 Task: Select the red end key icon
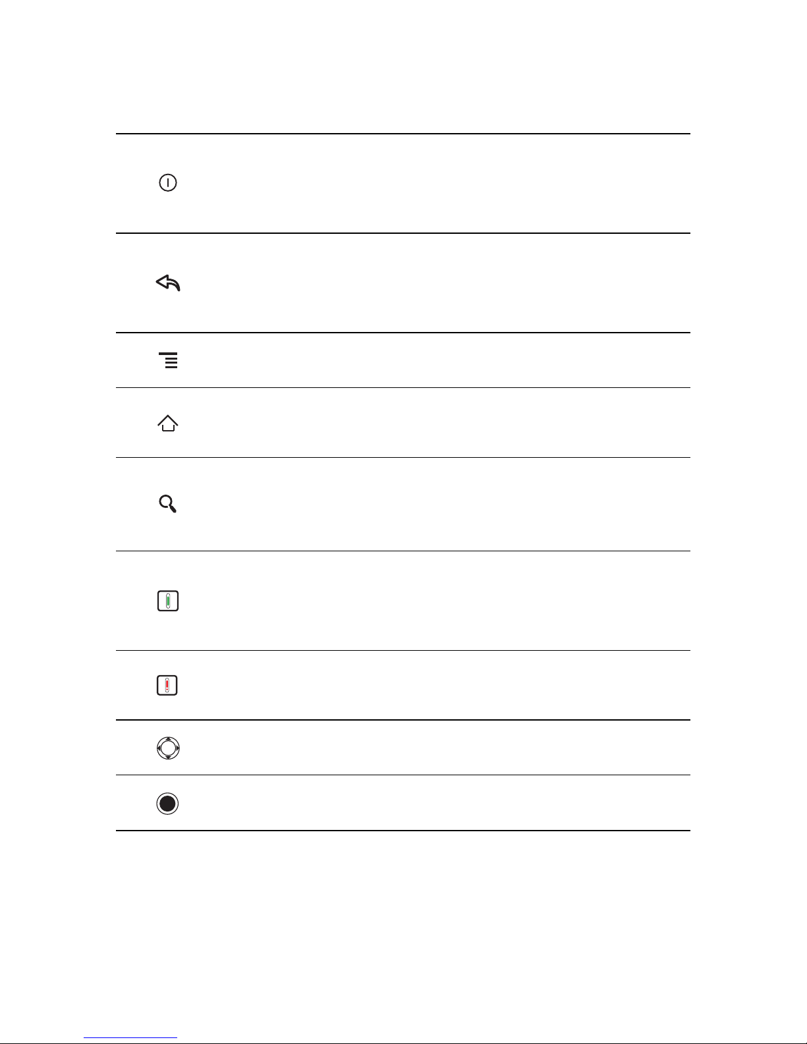[x=168, y=686]
